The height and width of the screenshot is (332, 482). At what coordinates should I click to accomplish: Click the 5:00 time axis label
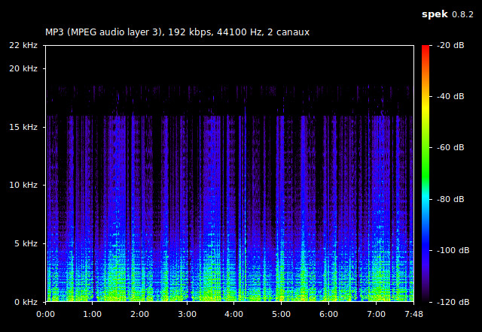click(x=281, y=314)
